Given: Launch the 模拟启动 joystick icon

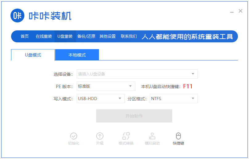Looking at the screenshot, I should pos(152,136).
